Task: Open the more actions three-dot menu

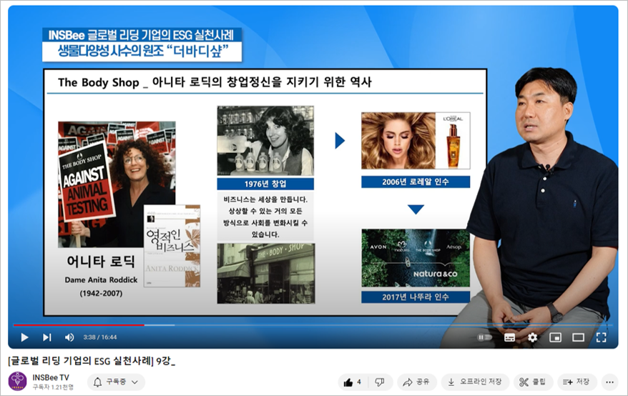Action: 609,382
